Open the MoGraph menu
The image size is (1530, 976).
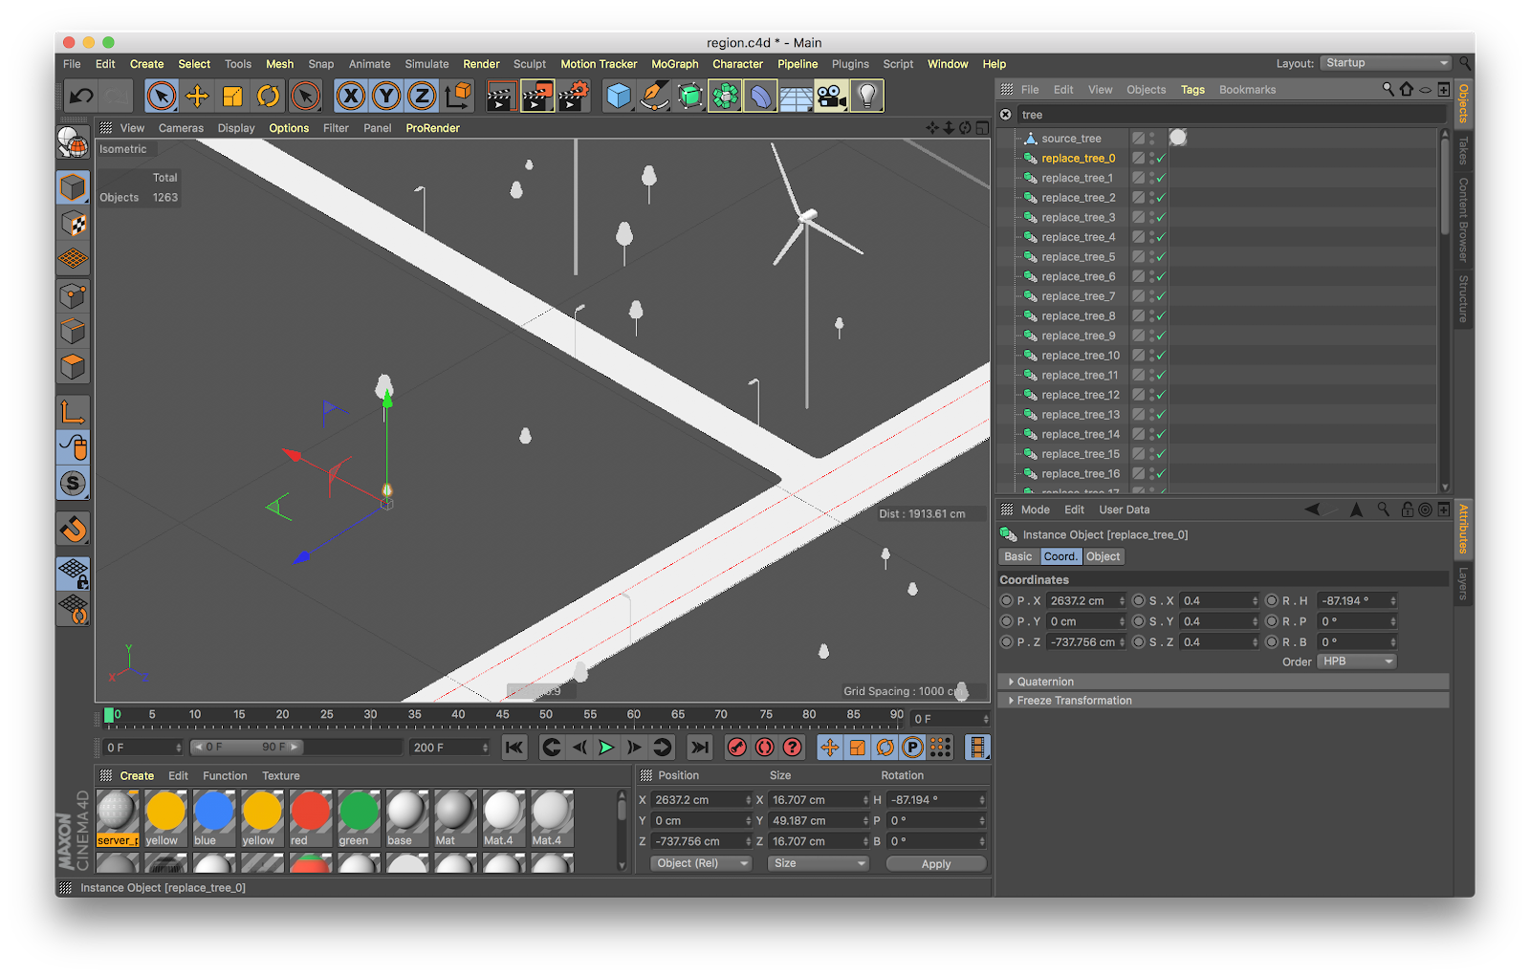click(674, 64)
